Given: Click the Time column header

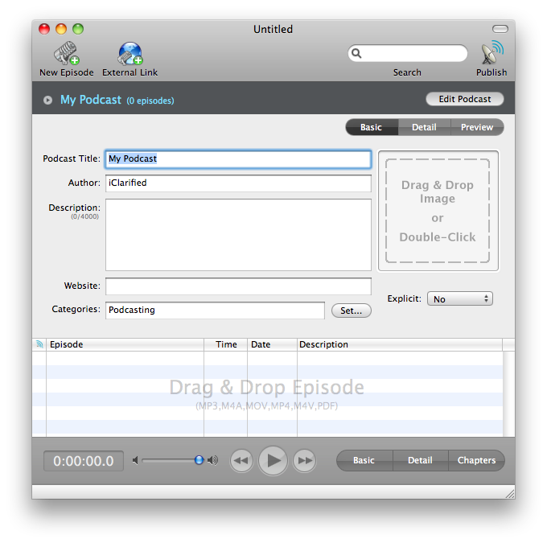Looking at the screenshot, I should [x=226, y=344].
